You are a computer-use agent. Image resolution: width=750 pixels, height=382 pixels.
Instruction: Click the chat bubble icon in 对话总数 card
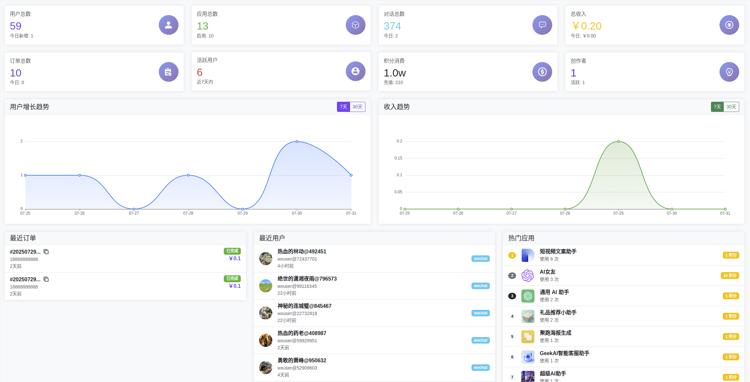(542, 25)
